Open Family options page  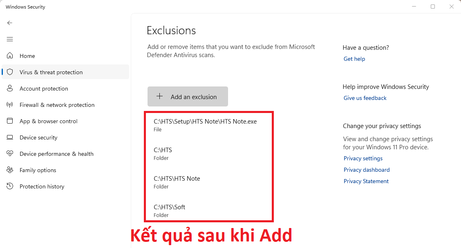65,170
